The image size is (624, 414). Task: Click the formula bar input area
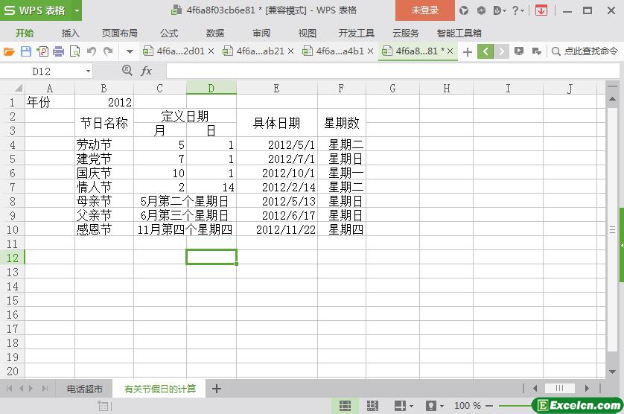pos(392,71)
